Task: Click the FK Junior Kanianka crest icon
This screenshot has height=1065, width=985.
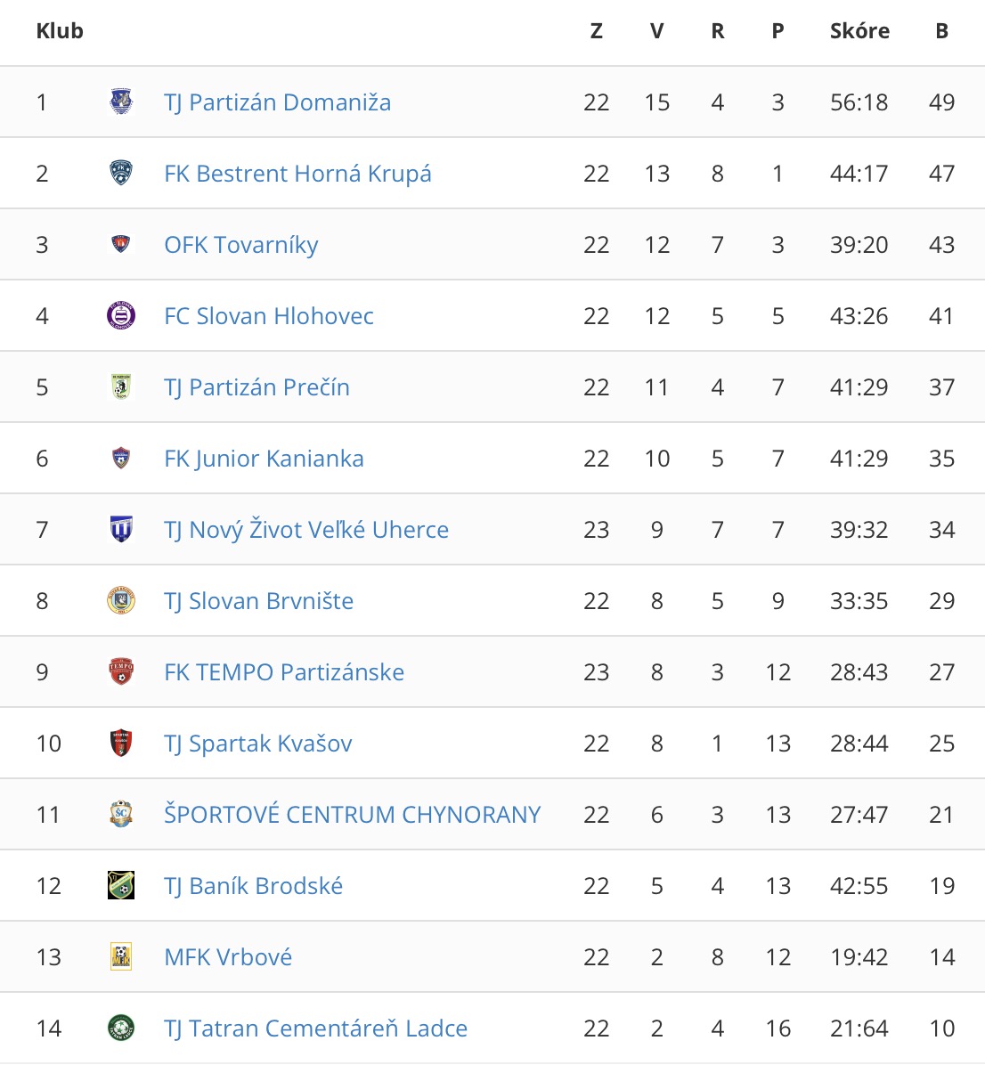Action: (121, 459)
